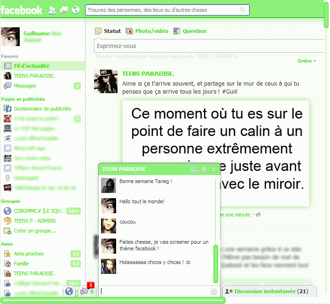Click chat window scrollbar thumb
Image resolution: width=330 pixels, height=304 pixels.
[215, 264]
